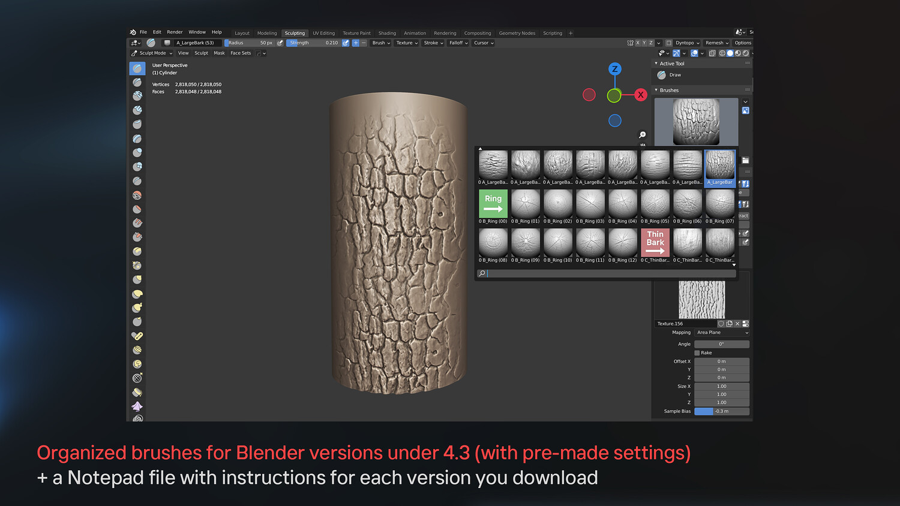
Task: Toggle Y axis symmetry
Action: pyautogui.click(x=644, y=43)
